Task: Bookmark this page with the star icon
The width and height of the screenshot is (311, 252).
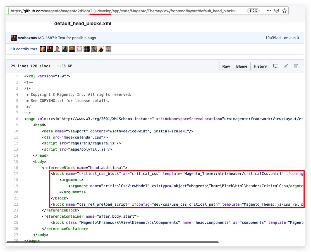Action: [284, 11]
